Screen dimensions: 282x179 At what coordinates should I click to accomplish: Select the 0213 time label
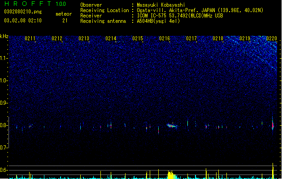point(84,38)
